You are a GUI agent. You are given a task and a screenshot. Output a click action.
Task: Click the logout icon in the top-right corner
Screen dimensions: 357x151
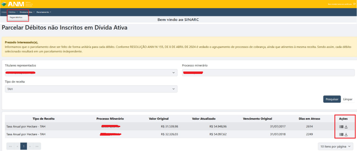[x=354, y=4]
